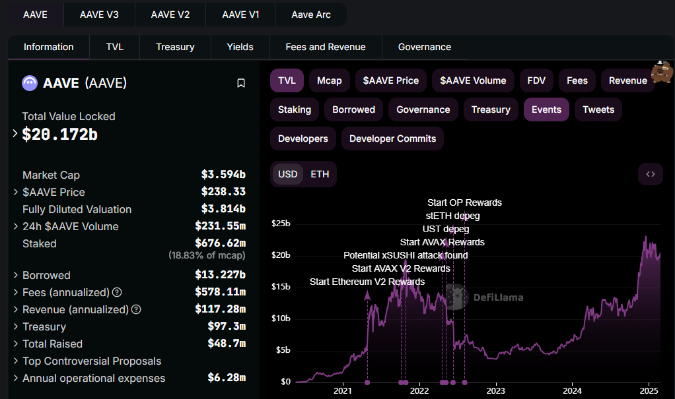Disable the Events chart overlay
675x399 pixels.
tap(546, 109)
